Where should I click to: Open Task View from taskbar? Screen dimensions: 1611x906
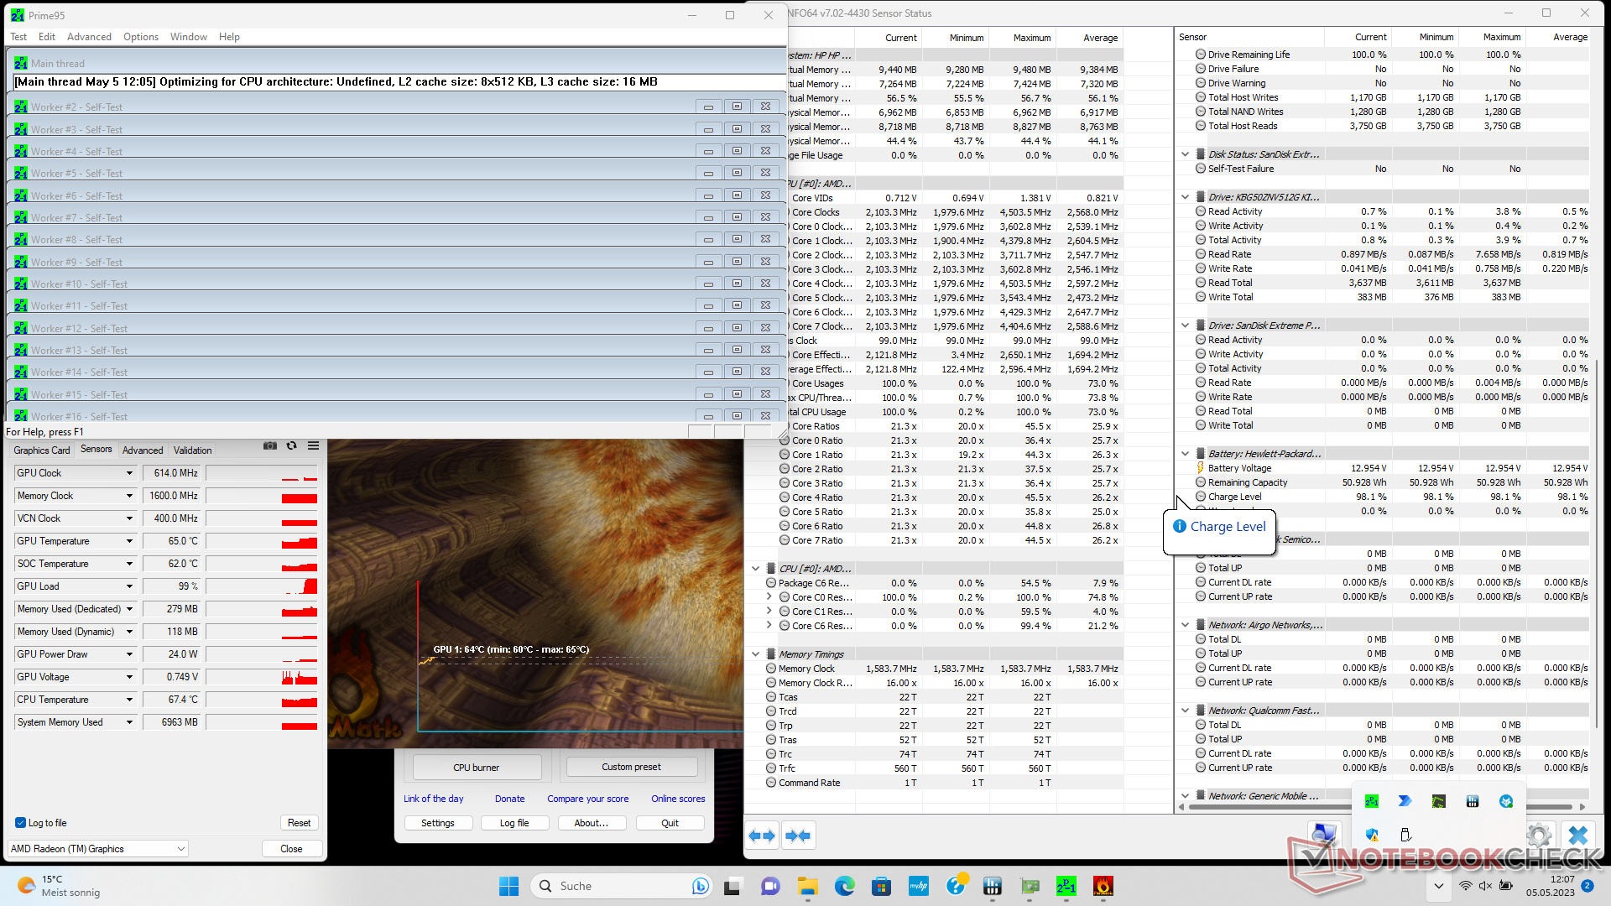click(x=733, y=886)
